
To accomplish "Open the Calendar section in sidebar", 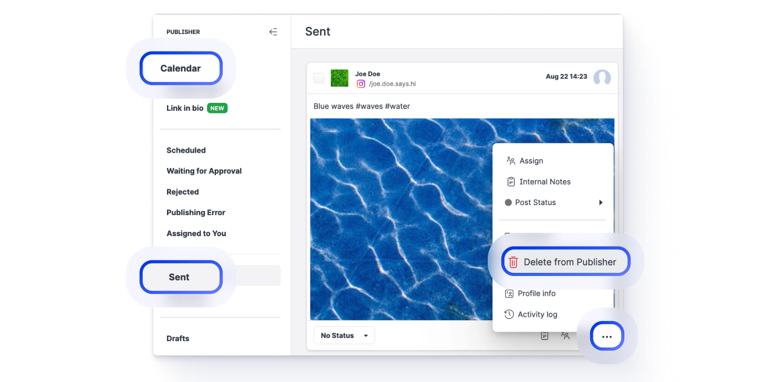I will tap(181, 68).
